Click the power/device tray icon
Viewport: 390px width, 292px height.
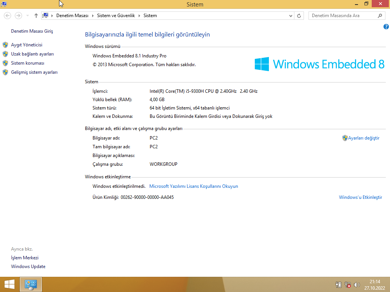coord(339,284)
